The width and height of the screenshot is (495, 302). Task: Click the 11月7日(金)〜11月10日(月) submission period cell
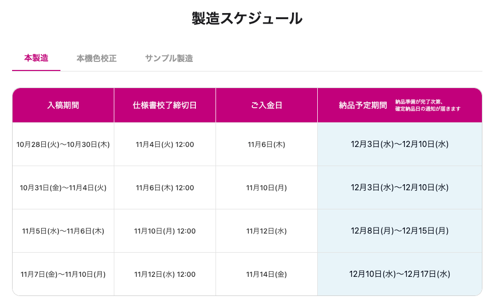point(63,274)
